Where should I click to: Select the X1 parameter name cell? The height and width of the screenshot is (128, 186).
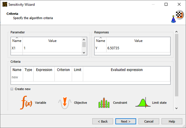pos(17,48)
